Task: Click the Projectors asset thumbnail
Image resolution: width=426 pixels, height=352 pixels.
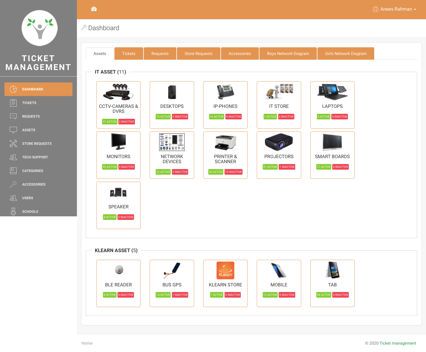Action: (x=279, y=142)
